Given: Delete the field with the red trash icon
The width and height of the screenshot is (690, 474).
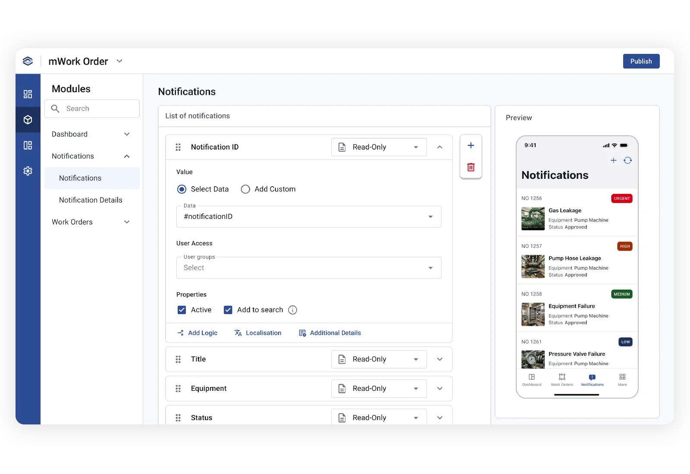Looking at the screenshot, I should 471,167.
